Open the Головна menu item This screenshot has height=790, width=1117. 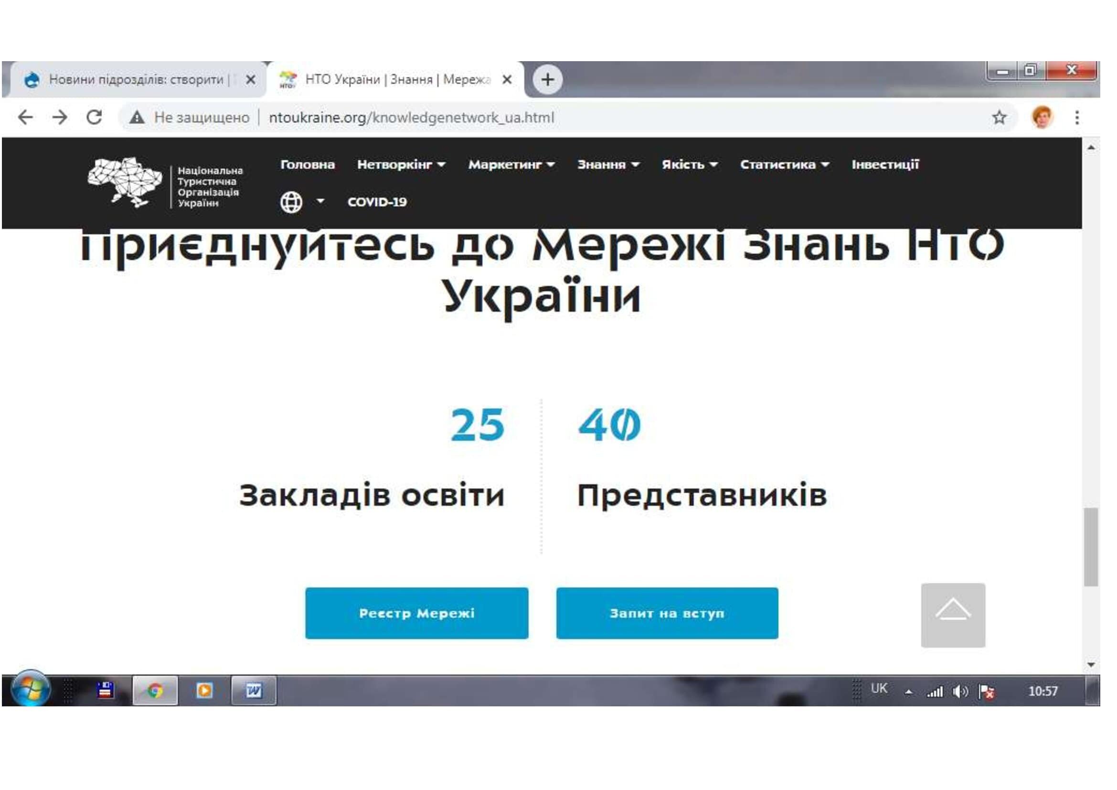[308, 164]
